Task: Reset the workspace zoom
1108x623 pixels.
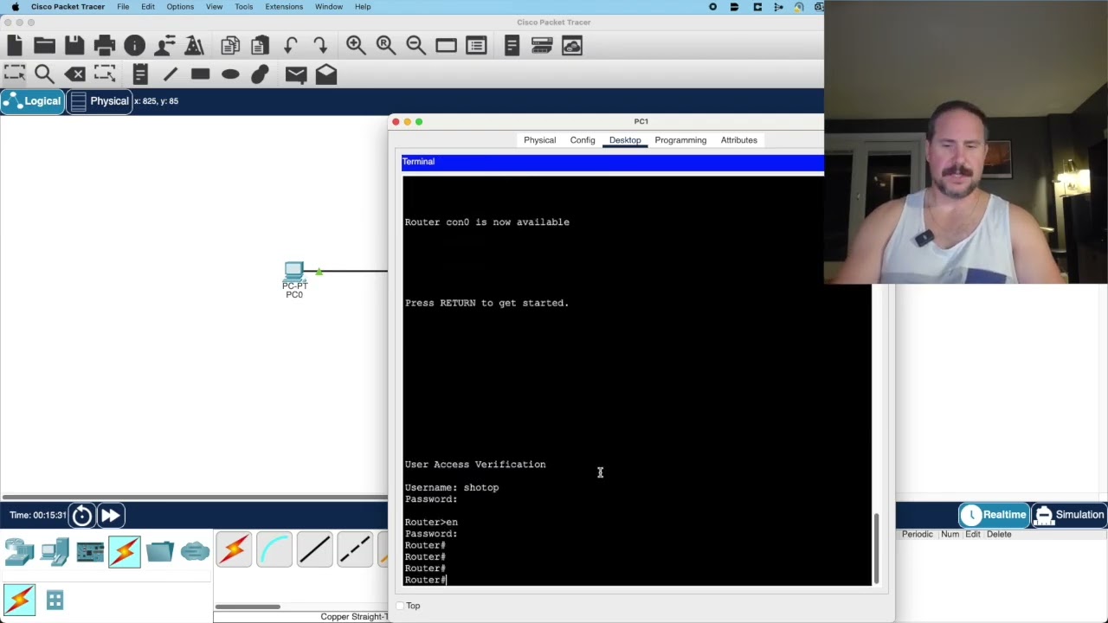Action: point(385,45)
